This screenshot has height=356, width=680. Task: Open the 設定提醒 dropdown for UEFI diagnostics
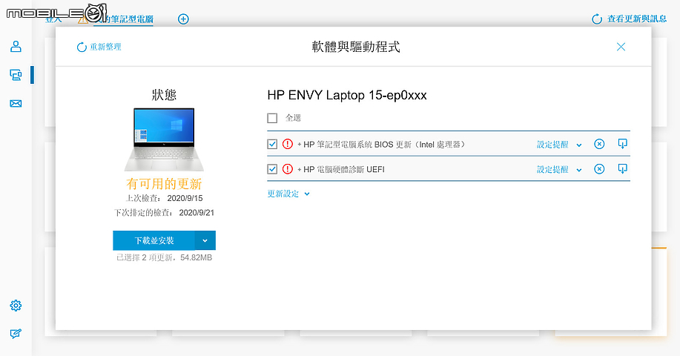click(559, 170)
